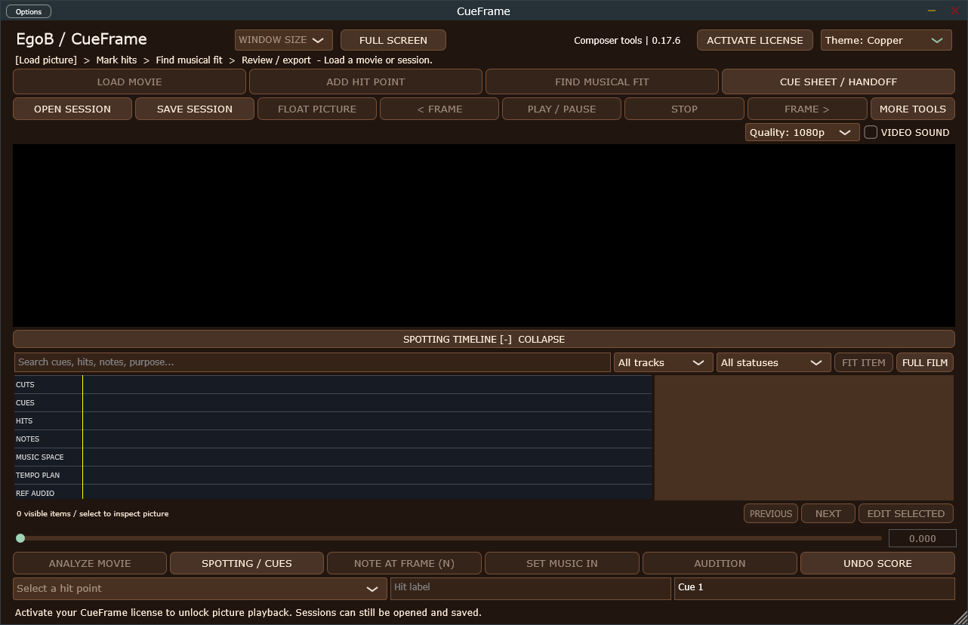Step back with < Frame button

(x=439, y=109)
